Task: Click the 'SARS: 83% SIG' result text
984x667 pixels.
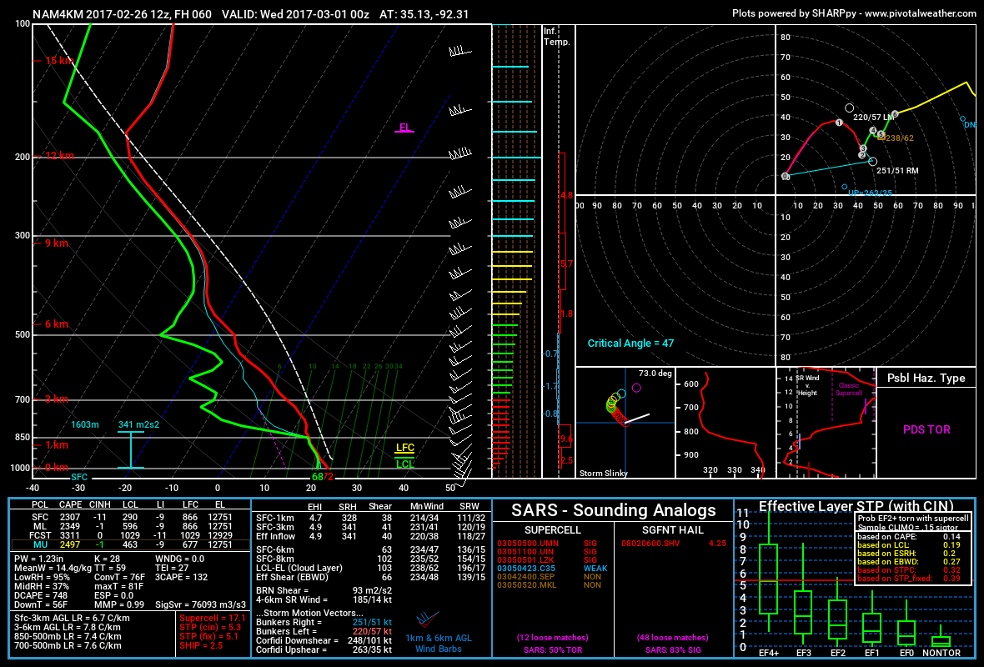Action: [x=673, y=650]
